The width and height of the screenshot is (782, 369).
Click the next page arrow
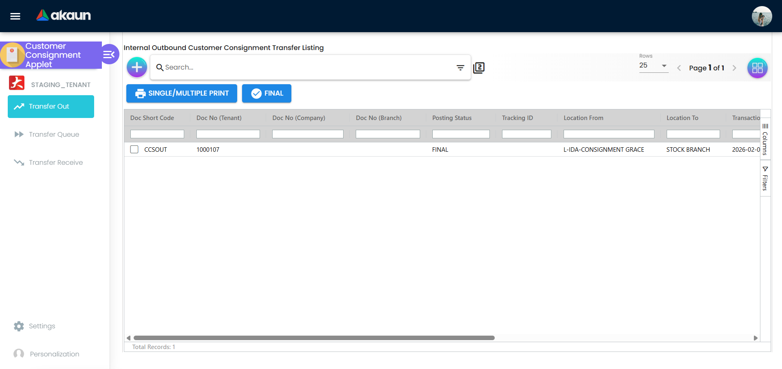tap(735, 68)
